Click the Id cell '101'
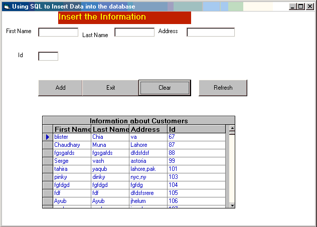Image resolution: width=317 pixels, height=227 pixels. click(196, 169)
